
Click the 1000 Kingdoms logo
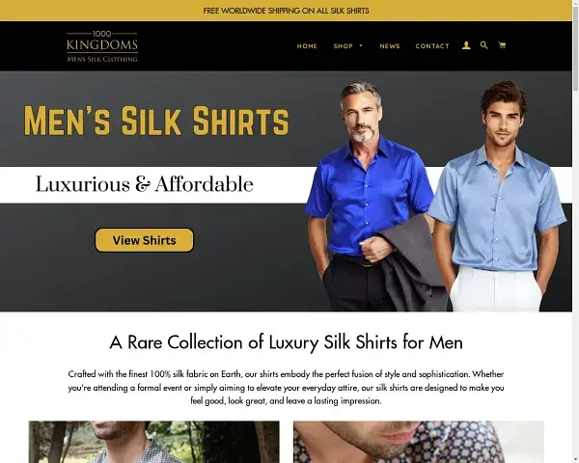102,46
